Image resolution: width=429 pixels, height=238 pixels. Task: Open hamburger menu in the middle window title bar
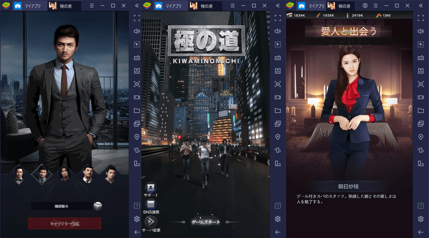(233, 6)
